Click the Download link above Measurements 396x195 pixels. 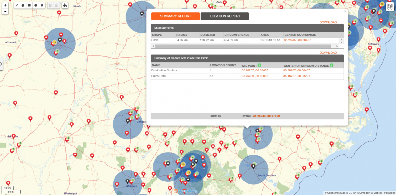click(x=328, y=22)
